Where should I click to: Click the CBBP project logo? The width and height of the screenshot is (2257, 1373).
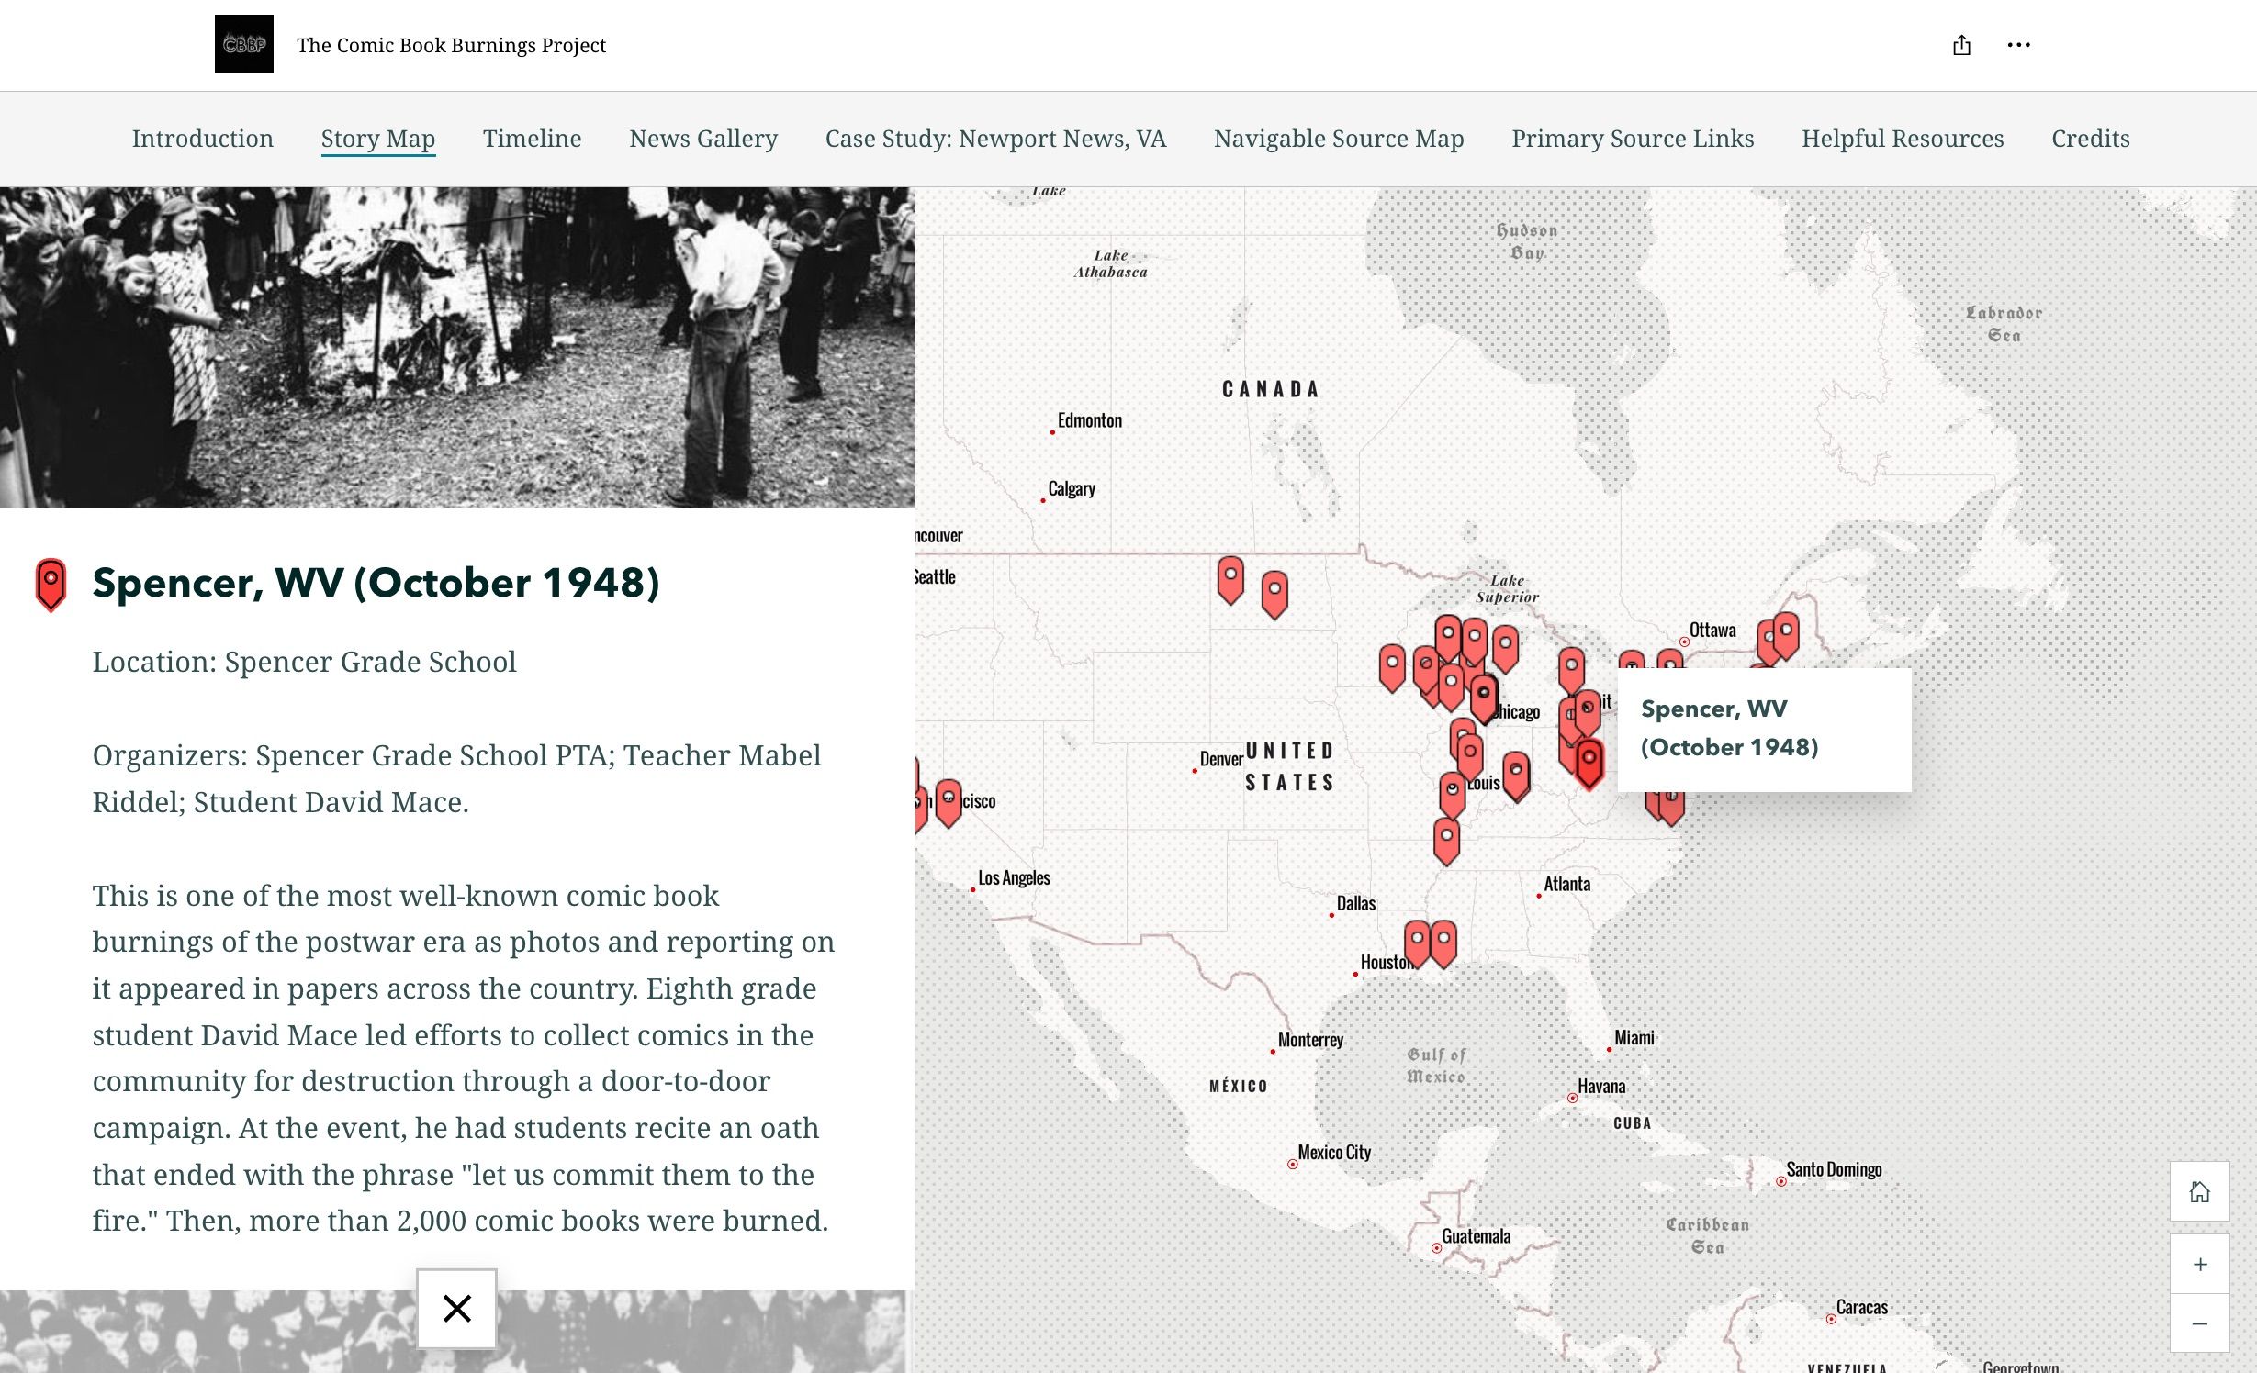coord(243,44)
